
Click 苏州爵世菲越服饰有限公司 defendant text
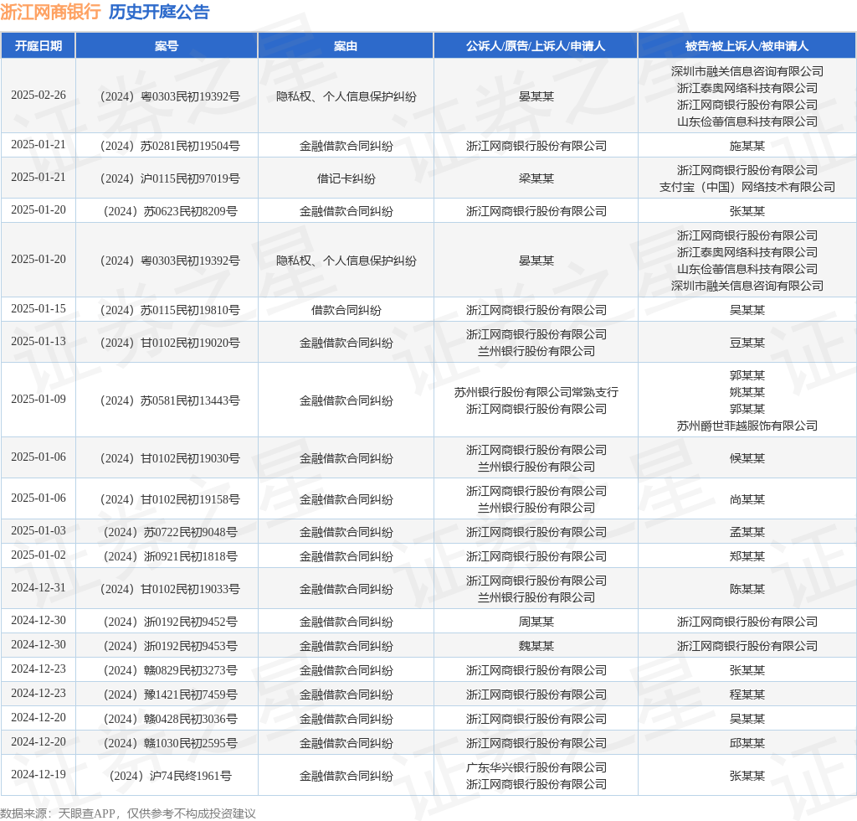(x=747, y=426)
